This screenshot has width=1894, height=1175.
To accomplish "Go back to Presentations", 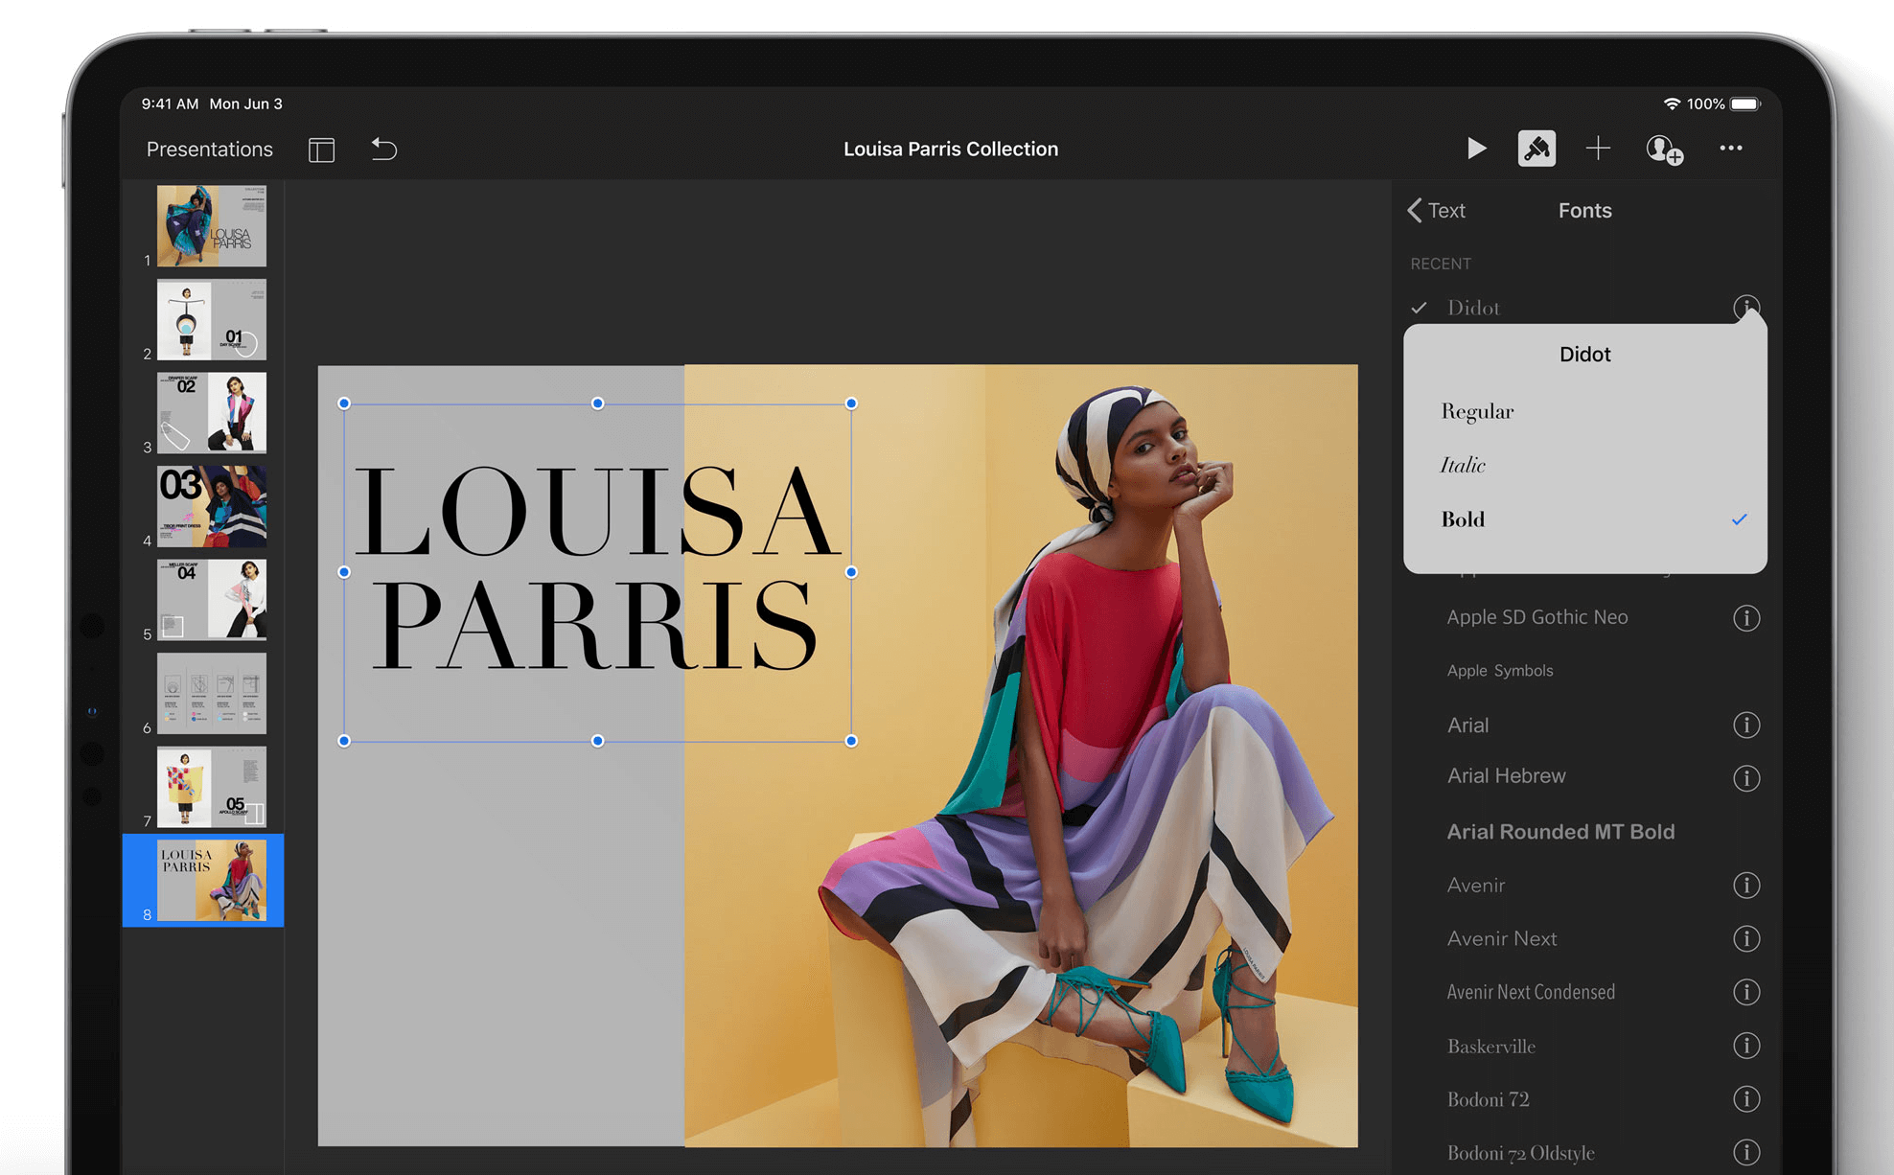I will pyautogui.click(x=209, y=150).
